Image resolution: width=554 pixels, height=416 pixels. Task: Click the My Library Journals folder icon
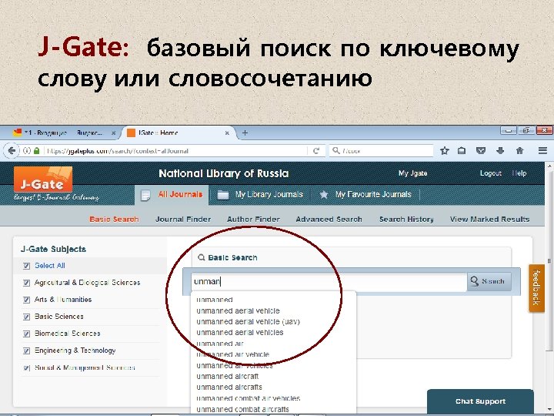pyautogui.click(x=223, y=195)
